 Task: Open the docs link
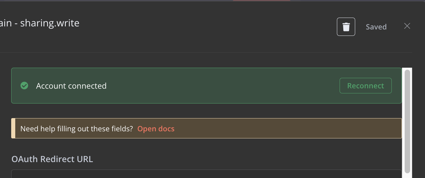(156, 129)
